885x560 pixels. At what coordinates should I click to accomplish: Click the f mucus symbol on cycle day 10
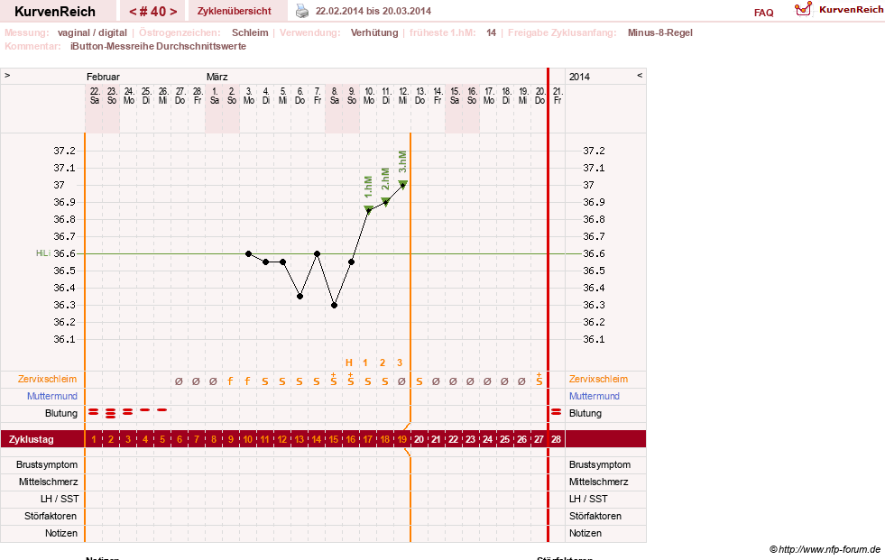tap(247, 381)
